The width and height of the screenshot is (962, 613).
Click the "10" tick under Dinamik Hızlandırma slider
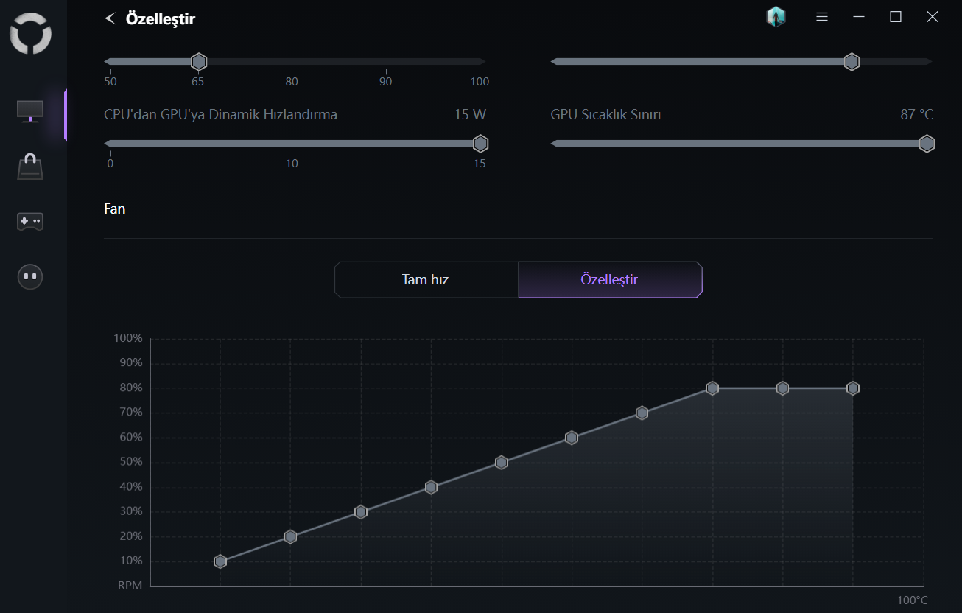[292, 164]
